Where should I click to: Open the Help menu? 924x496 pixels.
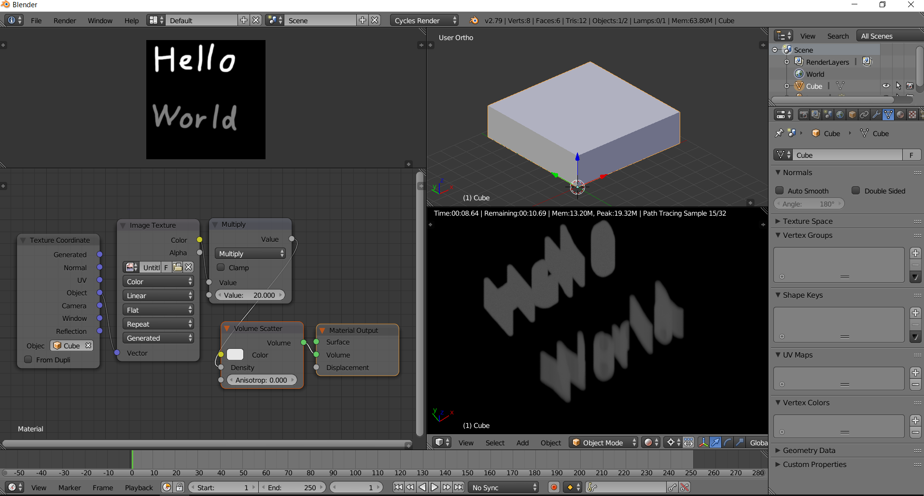[x=131, y=20]
